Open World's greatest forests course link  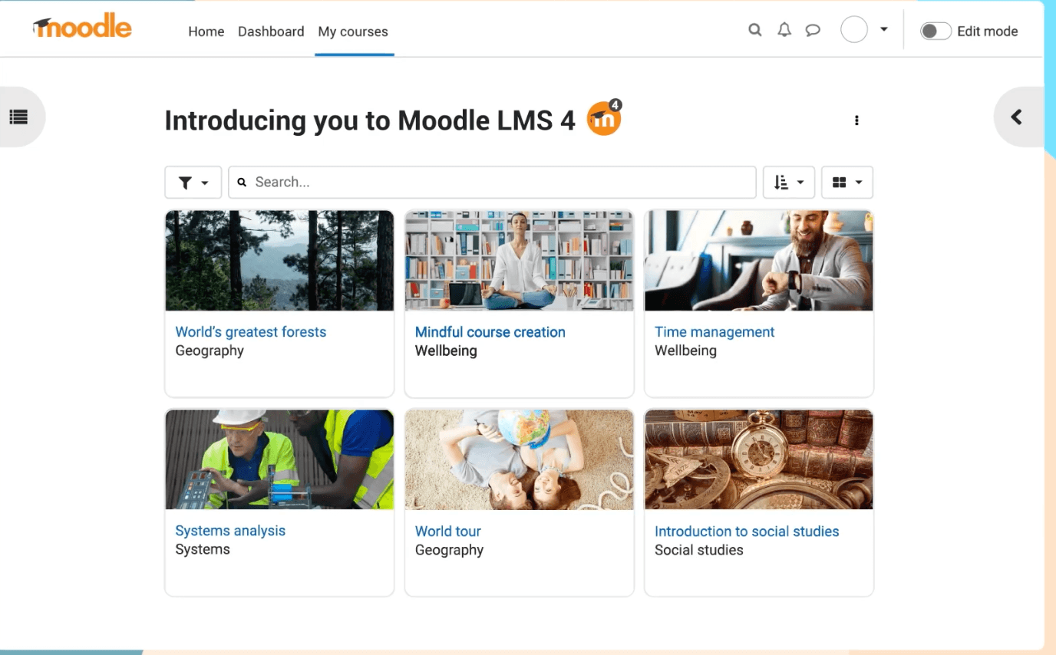(x=251, y=332)
